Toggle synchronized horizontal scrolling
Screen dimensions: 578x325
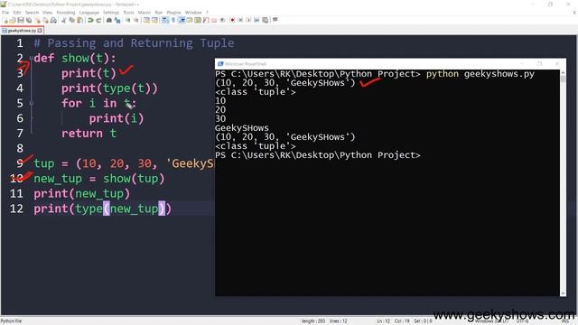154,20
